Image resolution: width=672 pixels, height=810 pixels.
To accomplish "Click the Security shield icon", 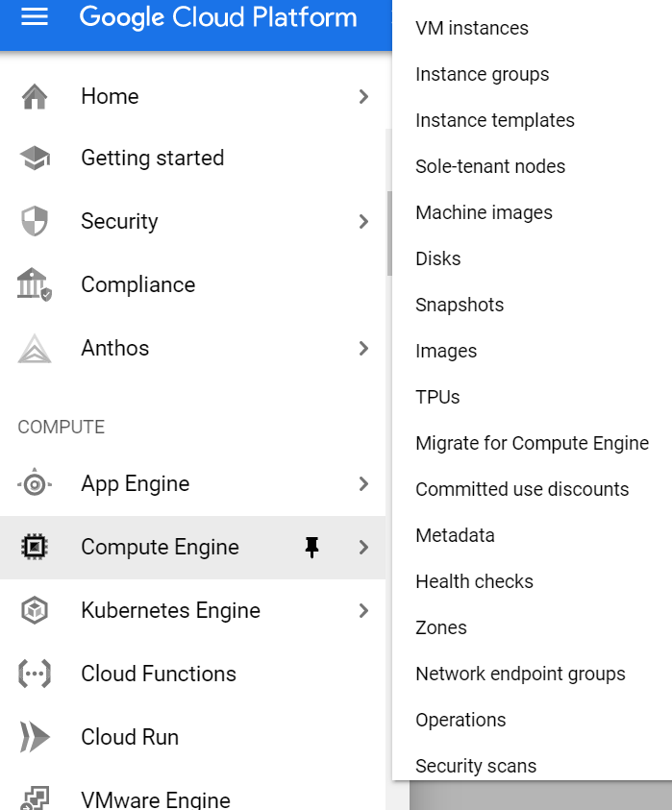I will tap(35, 221).
